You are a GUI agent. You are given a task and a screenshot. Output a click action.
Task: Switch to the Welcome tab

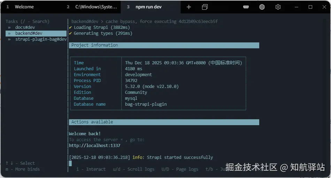[x=24, y=7]
